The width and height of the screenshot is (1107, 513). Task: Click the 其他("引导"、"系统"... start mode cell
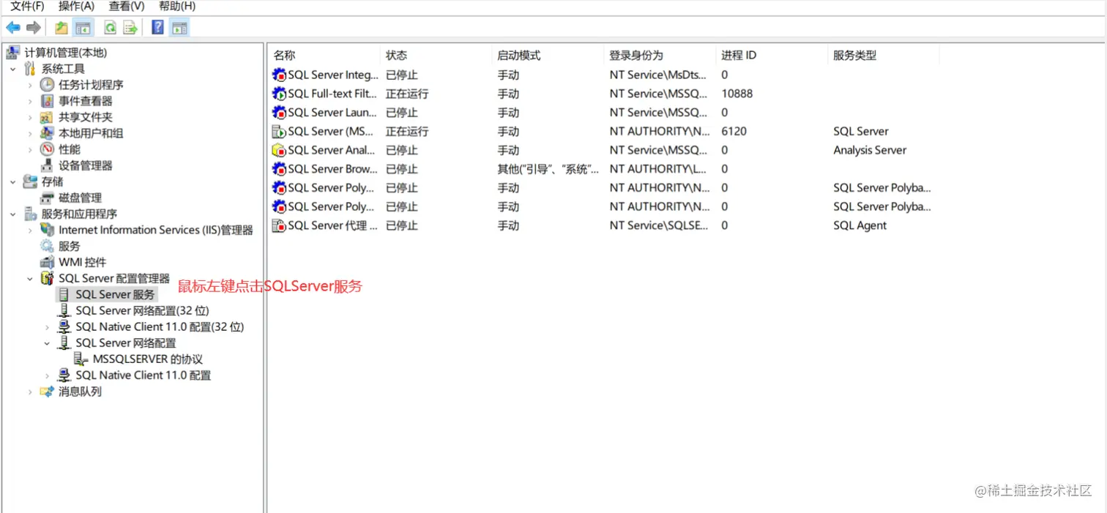coord(548,169)
